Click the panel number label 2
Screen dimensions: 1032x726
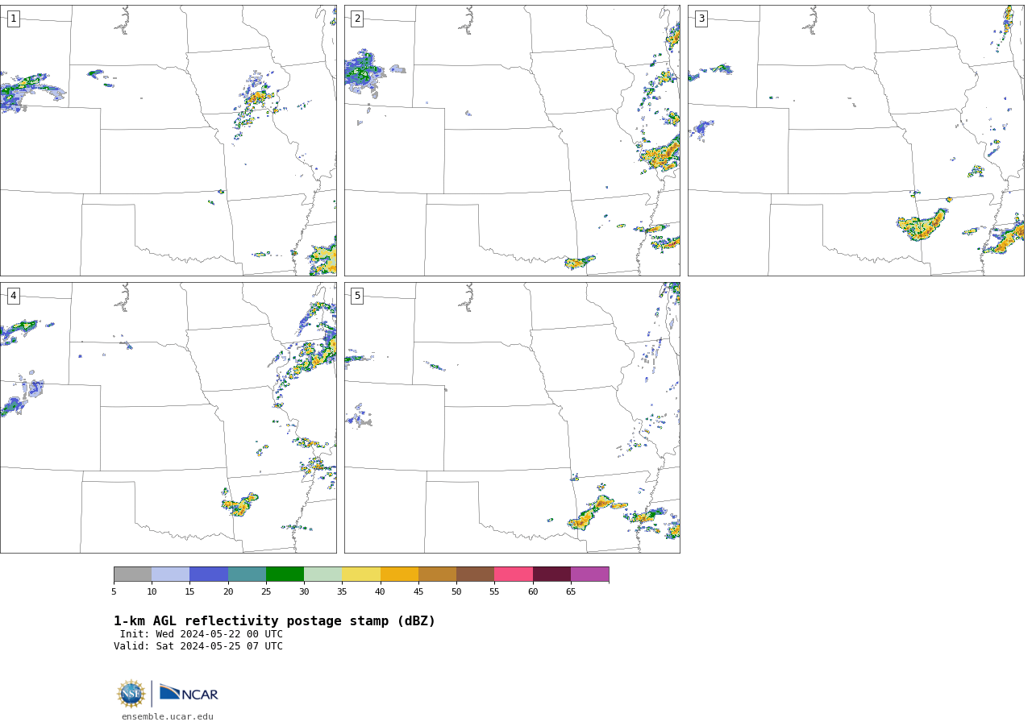[357, 19]
